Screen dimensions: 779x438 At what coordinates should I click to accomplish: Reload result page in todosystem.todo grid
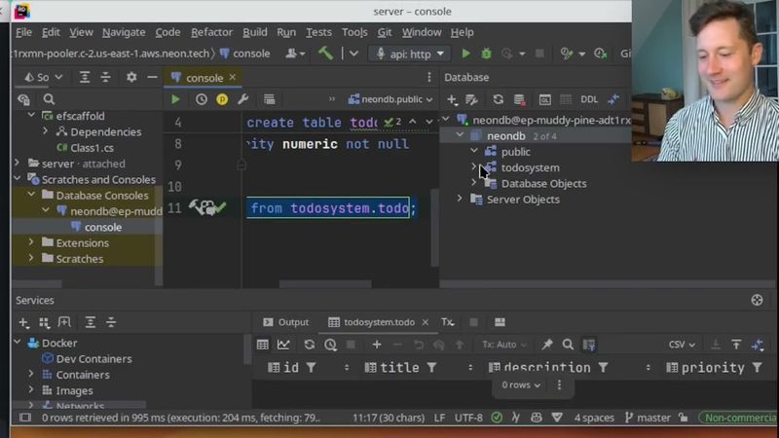[x=309, y=345]
